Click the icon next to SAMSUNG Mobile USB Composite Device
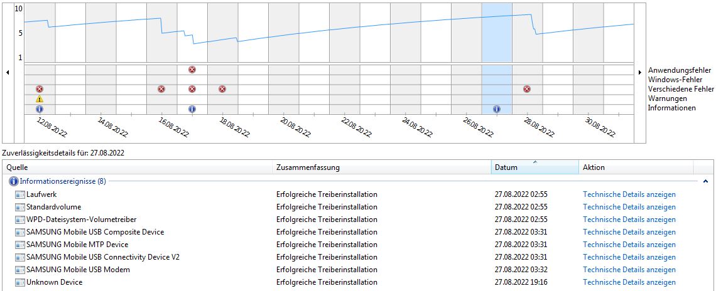716x291 pixels. pos(19,232)
